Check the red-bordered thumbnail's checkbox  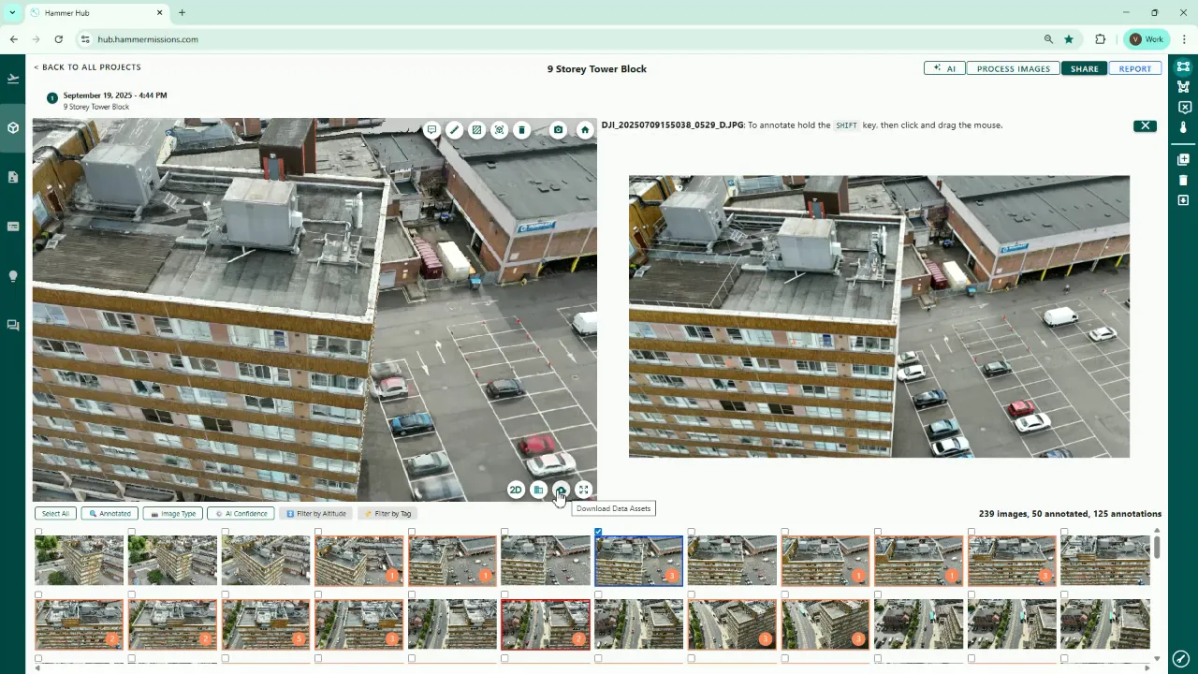click(x=506, y=593)
